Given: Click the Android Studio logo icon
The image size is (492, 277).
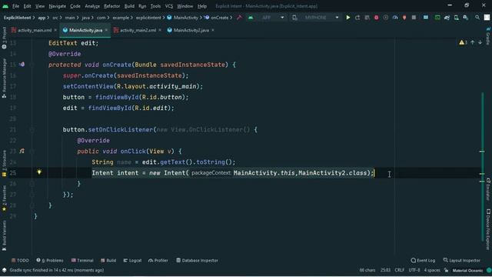Looking at the screenshot, I should point(5,6).
